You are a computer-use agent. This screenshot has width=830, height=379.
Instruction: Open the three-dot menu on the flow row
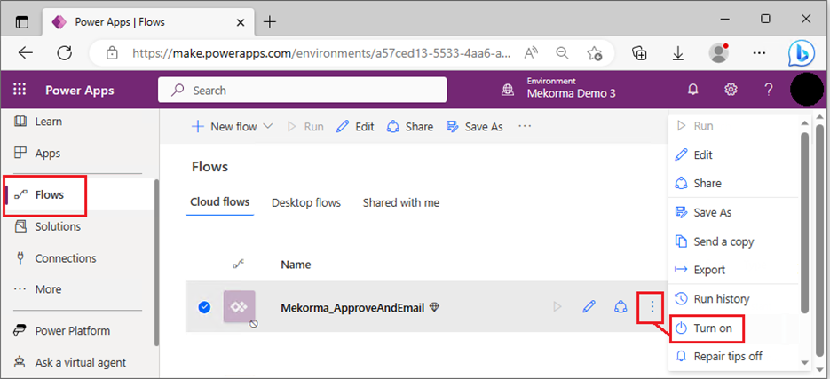coord(652,307)
